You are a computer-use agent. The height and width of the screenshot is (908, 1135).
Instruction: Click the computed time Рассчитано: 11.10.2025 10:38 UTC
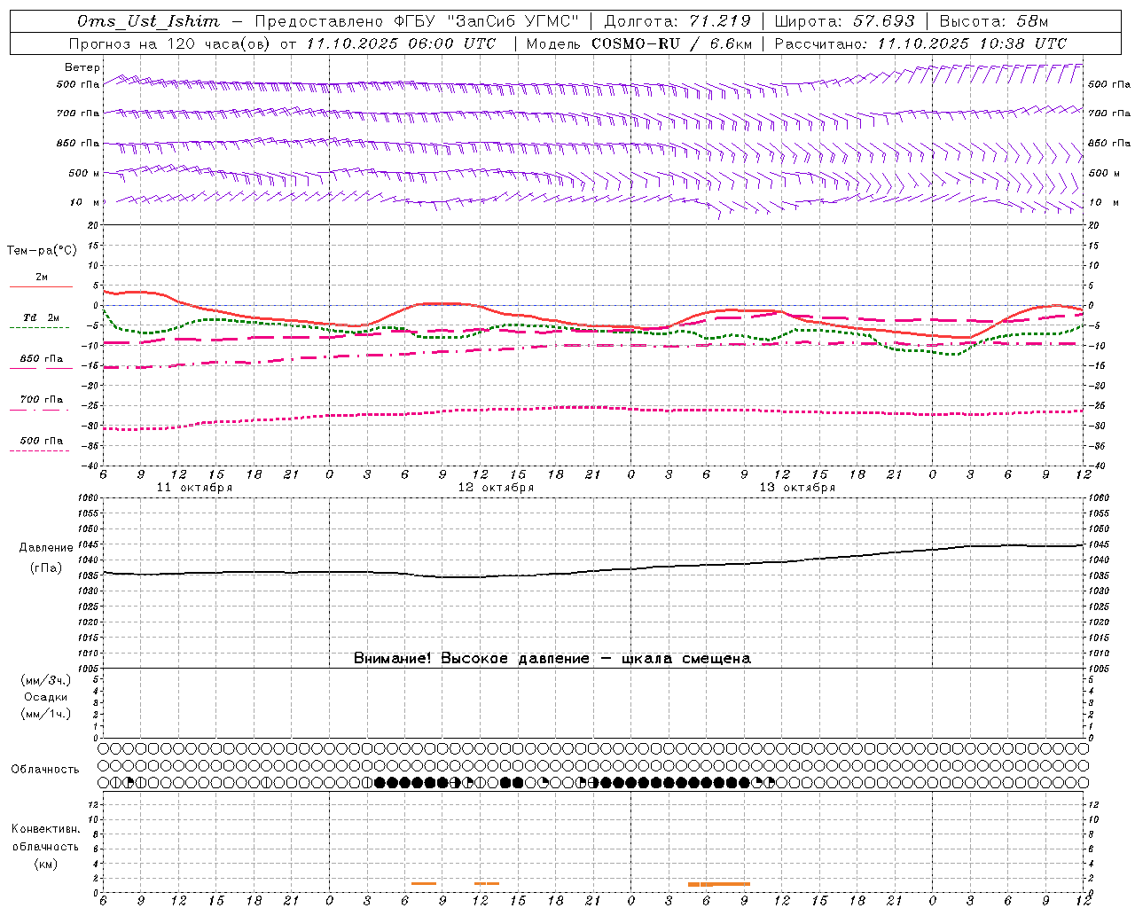pyautogui.click(x=920, y=43)
